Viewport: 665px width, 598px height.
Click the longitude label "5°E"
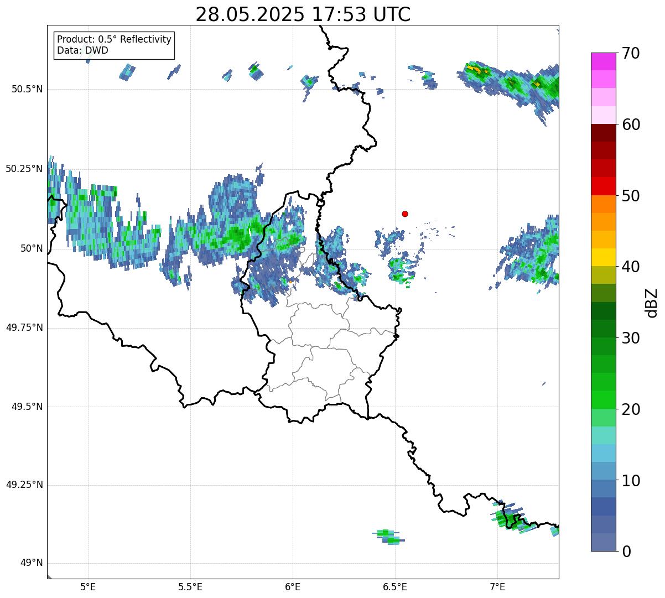pos(88,587)
